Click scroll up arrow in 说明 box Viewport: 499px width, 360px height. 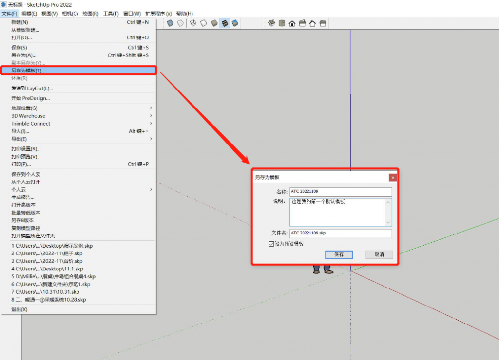pyautogui.click(x=388, y=202)
